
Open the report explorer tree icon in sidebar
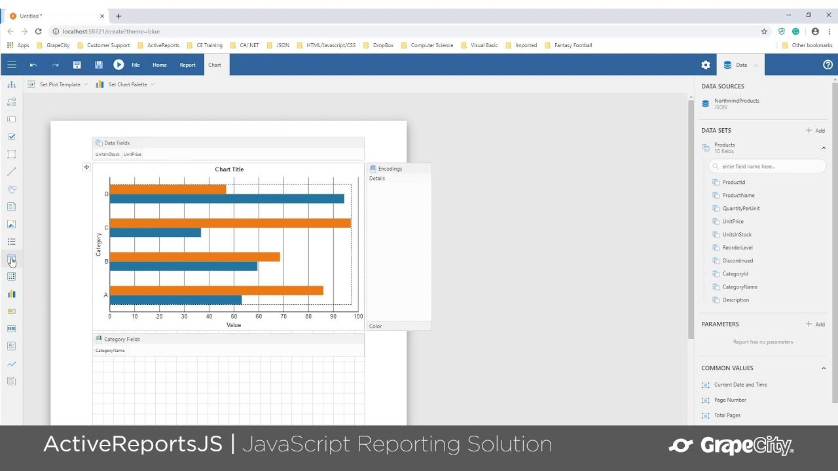(11, 84)
